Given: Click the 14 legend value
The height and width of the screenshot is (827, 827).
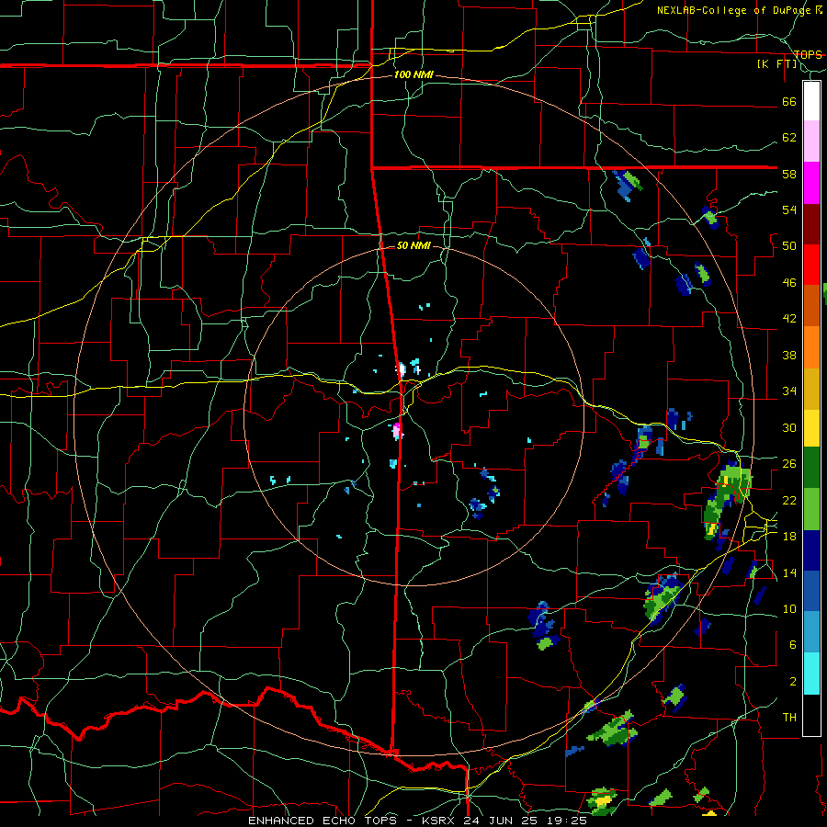Looking at the screenshot, I should 789,572.
